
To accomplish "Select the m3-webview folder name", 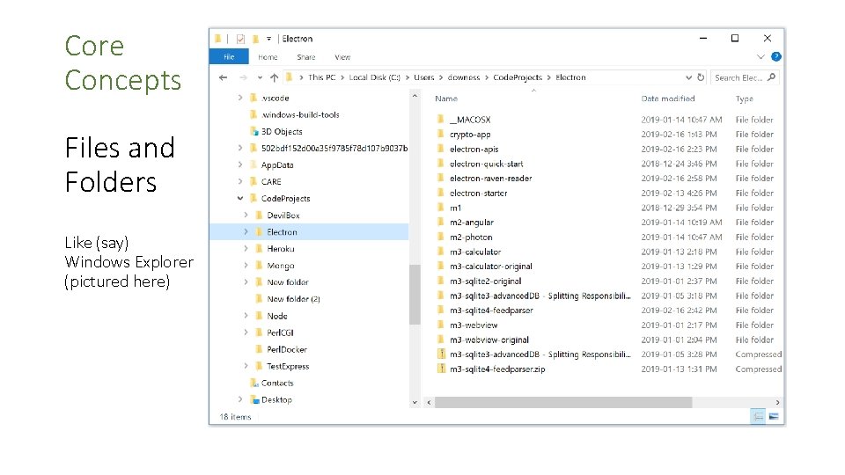I will pyautogui.click(x=474, y=325).
